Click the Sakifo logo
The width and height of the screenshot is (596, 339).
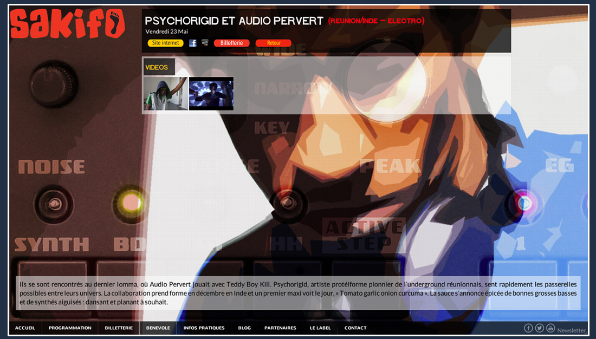point(68,24)
